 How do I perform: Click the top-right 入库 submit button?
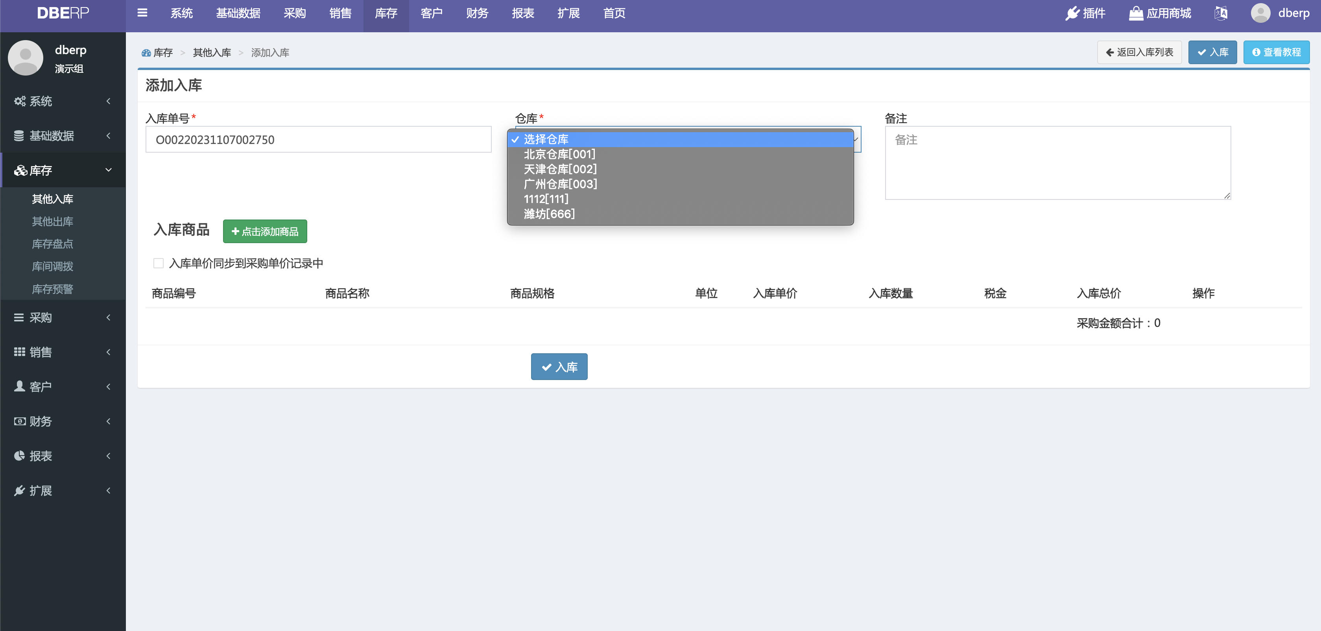click(x=1212, y=52)
